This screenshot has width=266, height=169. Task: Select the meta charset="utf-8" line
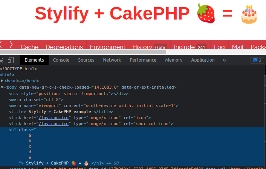(36, 100)
